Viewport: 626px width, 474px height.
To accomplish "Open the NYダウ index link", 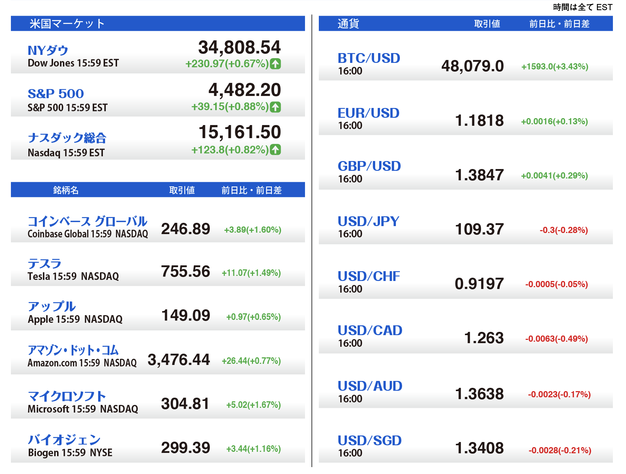I will coord(48,51).
